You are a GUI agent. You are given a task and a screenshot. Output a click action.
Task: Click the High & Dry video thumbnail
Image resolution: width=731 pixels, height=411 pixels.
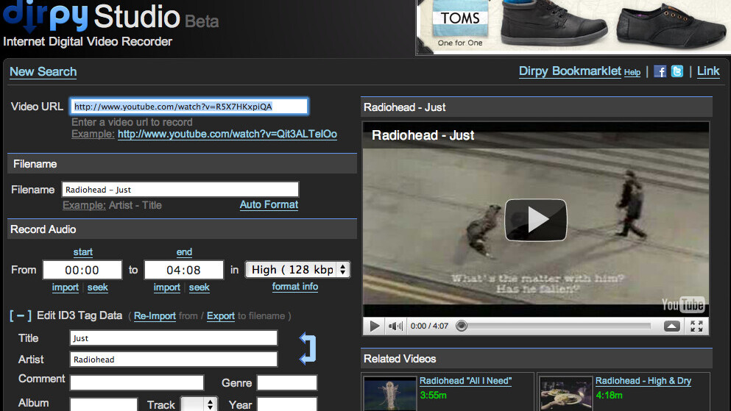(565, 395)
